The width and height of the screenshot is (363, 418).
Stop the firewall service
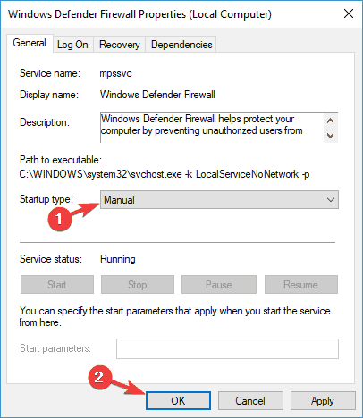click(138, 285)
